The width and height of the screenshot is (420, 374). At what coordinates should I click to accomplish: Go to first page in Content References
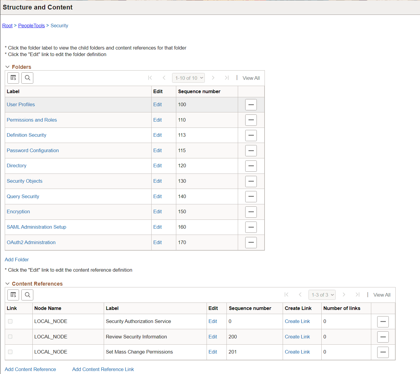coord(287,295)
